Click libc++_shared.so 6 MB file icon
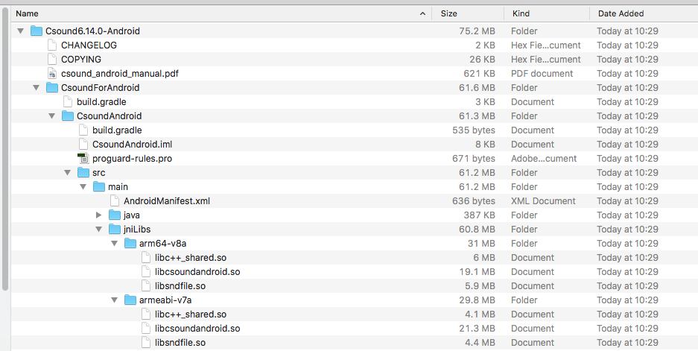The image size is (698, 351). point(145,257)
